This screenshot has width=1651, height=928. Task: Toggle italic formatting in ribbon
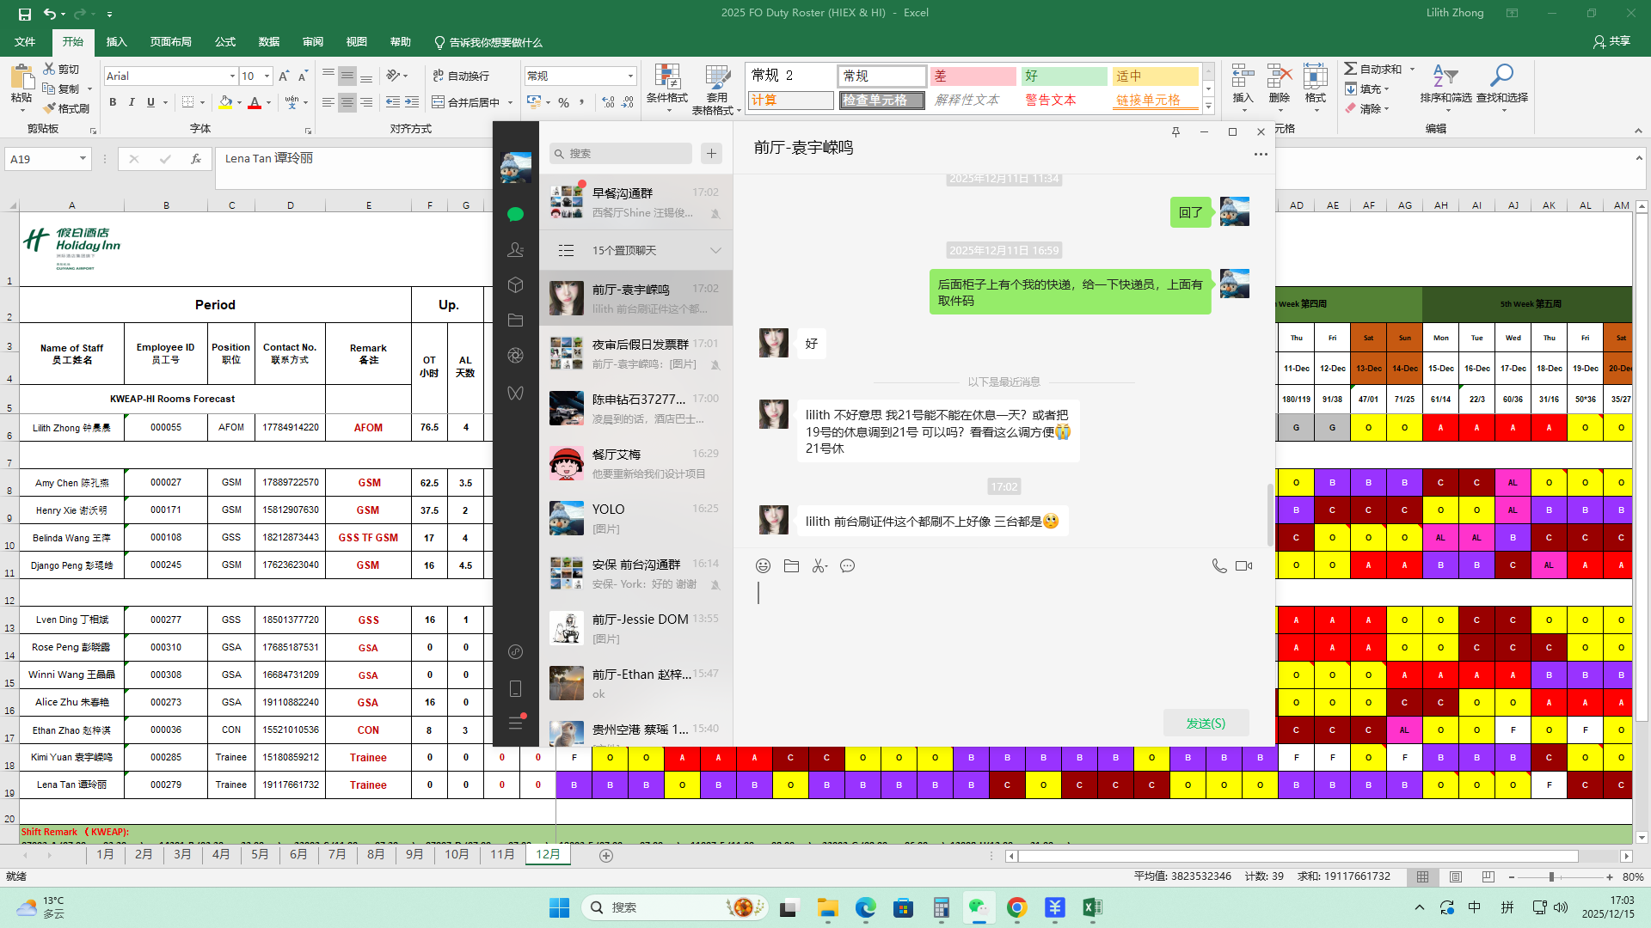coord(132,102)
